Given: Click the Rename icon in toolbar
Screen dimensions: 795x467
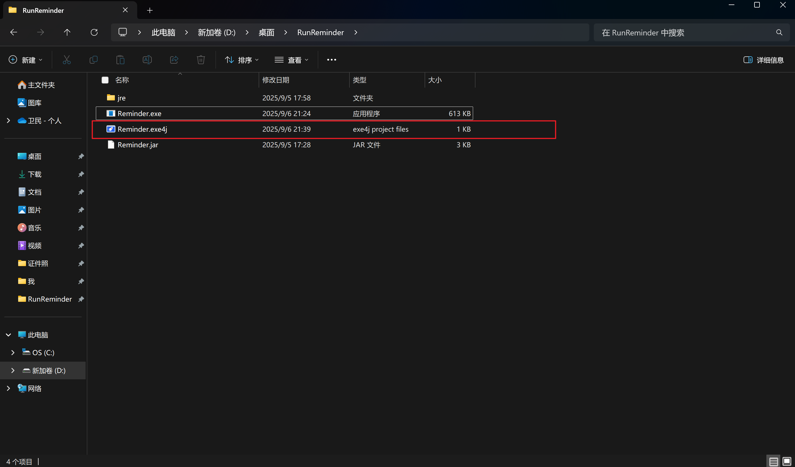Looking at the screenshot, I should [x=147, y=60].
